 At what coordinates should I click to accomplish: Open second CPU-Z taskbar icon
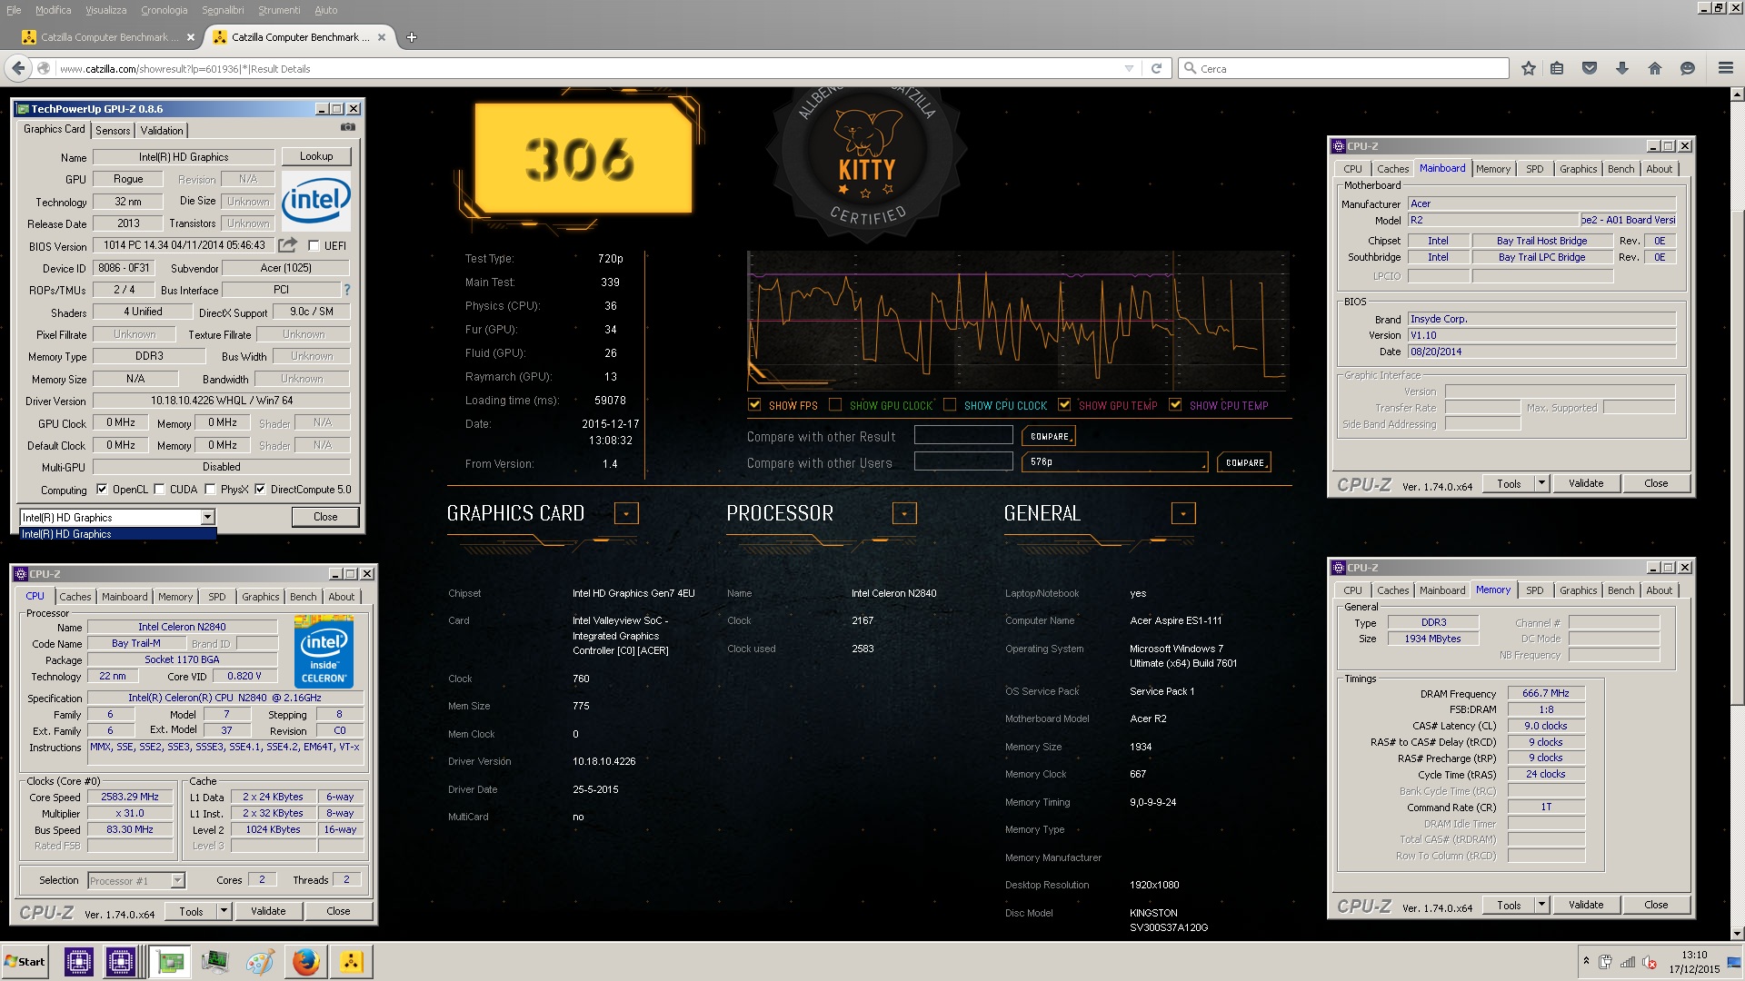coord(120,961)
